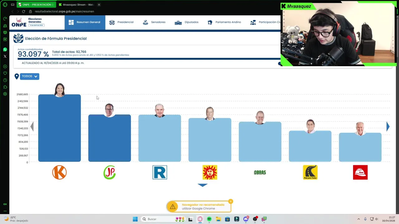This screenshot has width=399, height=224.
Task: Open OBS Studio from the taskbar
Action: 255,219
